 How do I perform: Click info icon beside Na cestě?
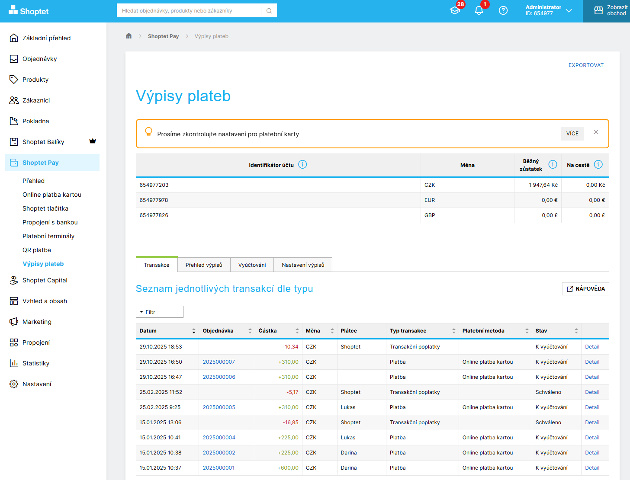click(598, 165)
